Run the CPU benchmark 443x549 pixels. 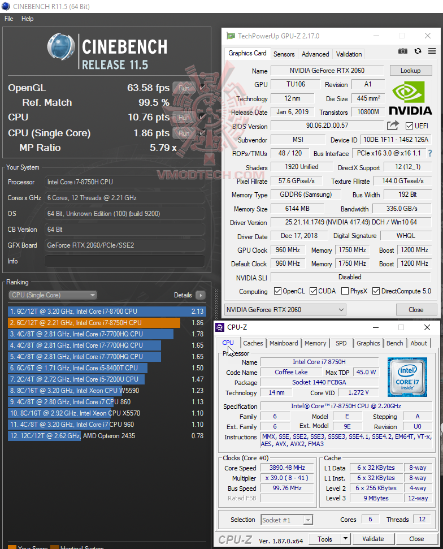184,117
